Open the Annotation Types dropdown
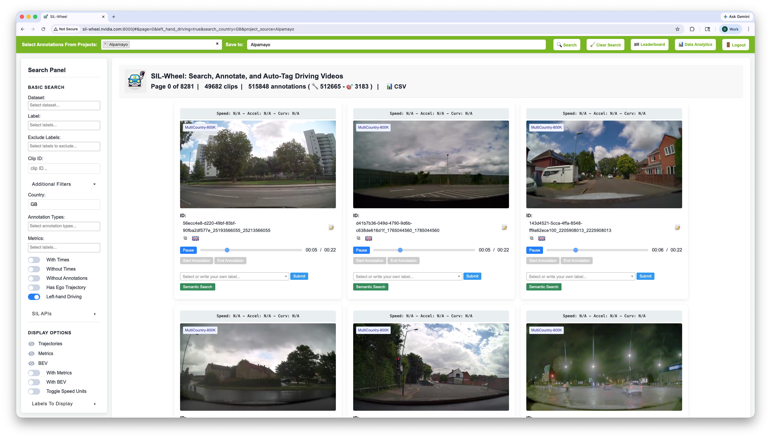Image resolution: width=771 pixels, height=439 pixels. pyautogui.click(x=64, y=226)
